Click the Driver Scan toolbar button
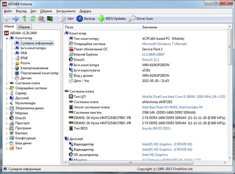Viewport: 235px width, 174px height. coord(141,19)
